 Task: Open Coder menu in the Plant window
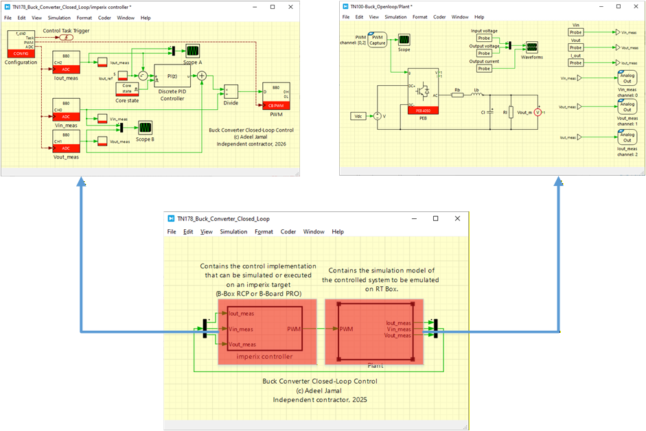(439, 17)
